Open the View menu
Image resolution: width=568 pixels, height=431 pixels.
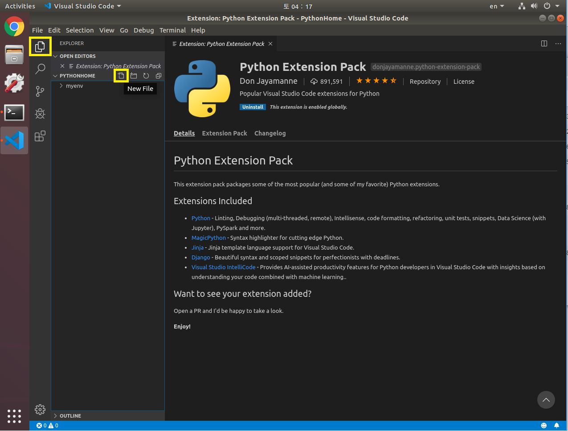coord(106,30)
